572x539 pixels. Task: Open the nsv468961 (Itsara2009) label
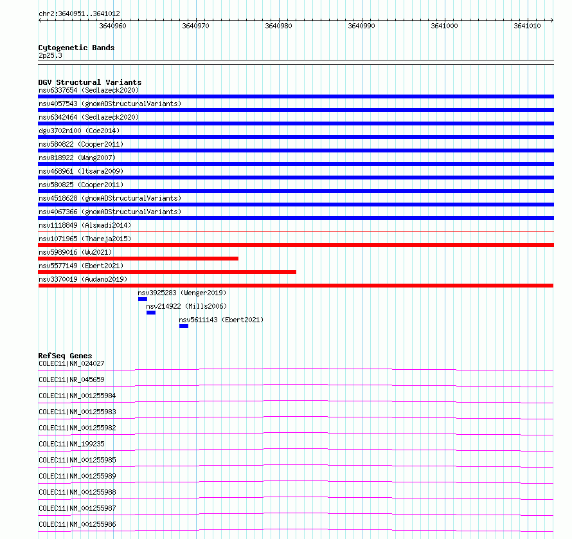click(x=81, y=171)
